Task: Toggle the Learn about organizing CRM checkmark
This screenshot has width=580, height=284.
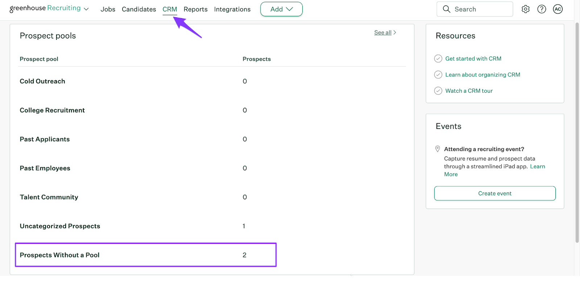Action: [x=438, y=75]
